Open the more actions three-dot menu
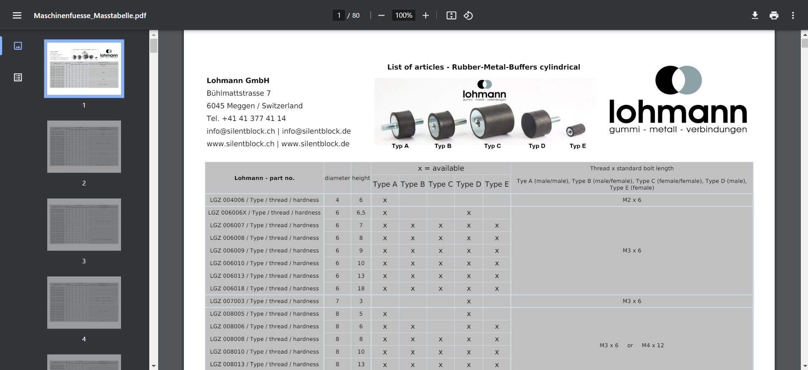This screenshot has height=370, width=808. [x=793, y=16]
